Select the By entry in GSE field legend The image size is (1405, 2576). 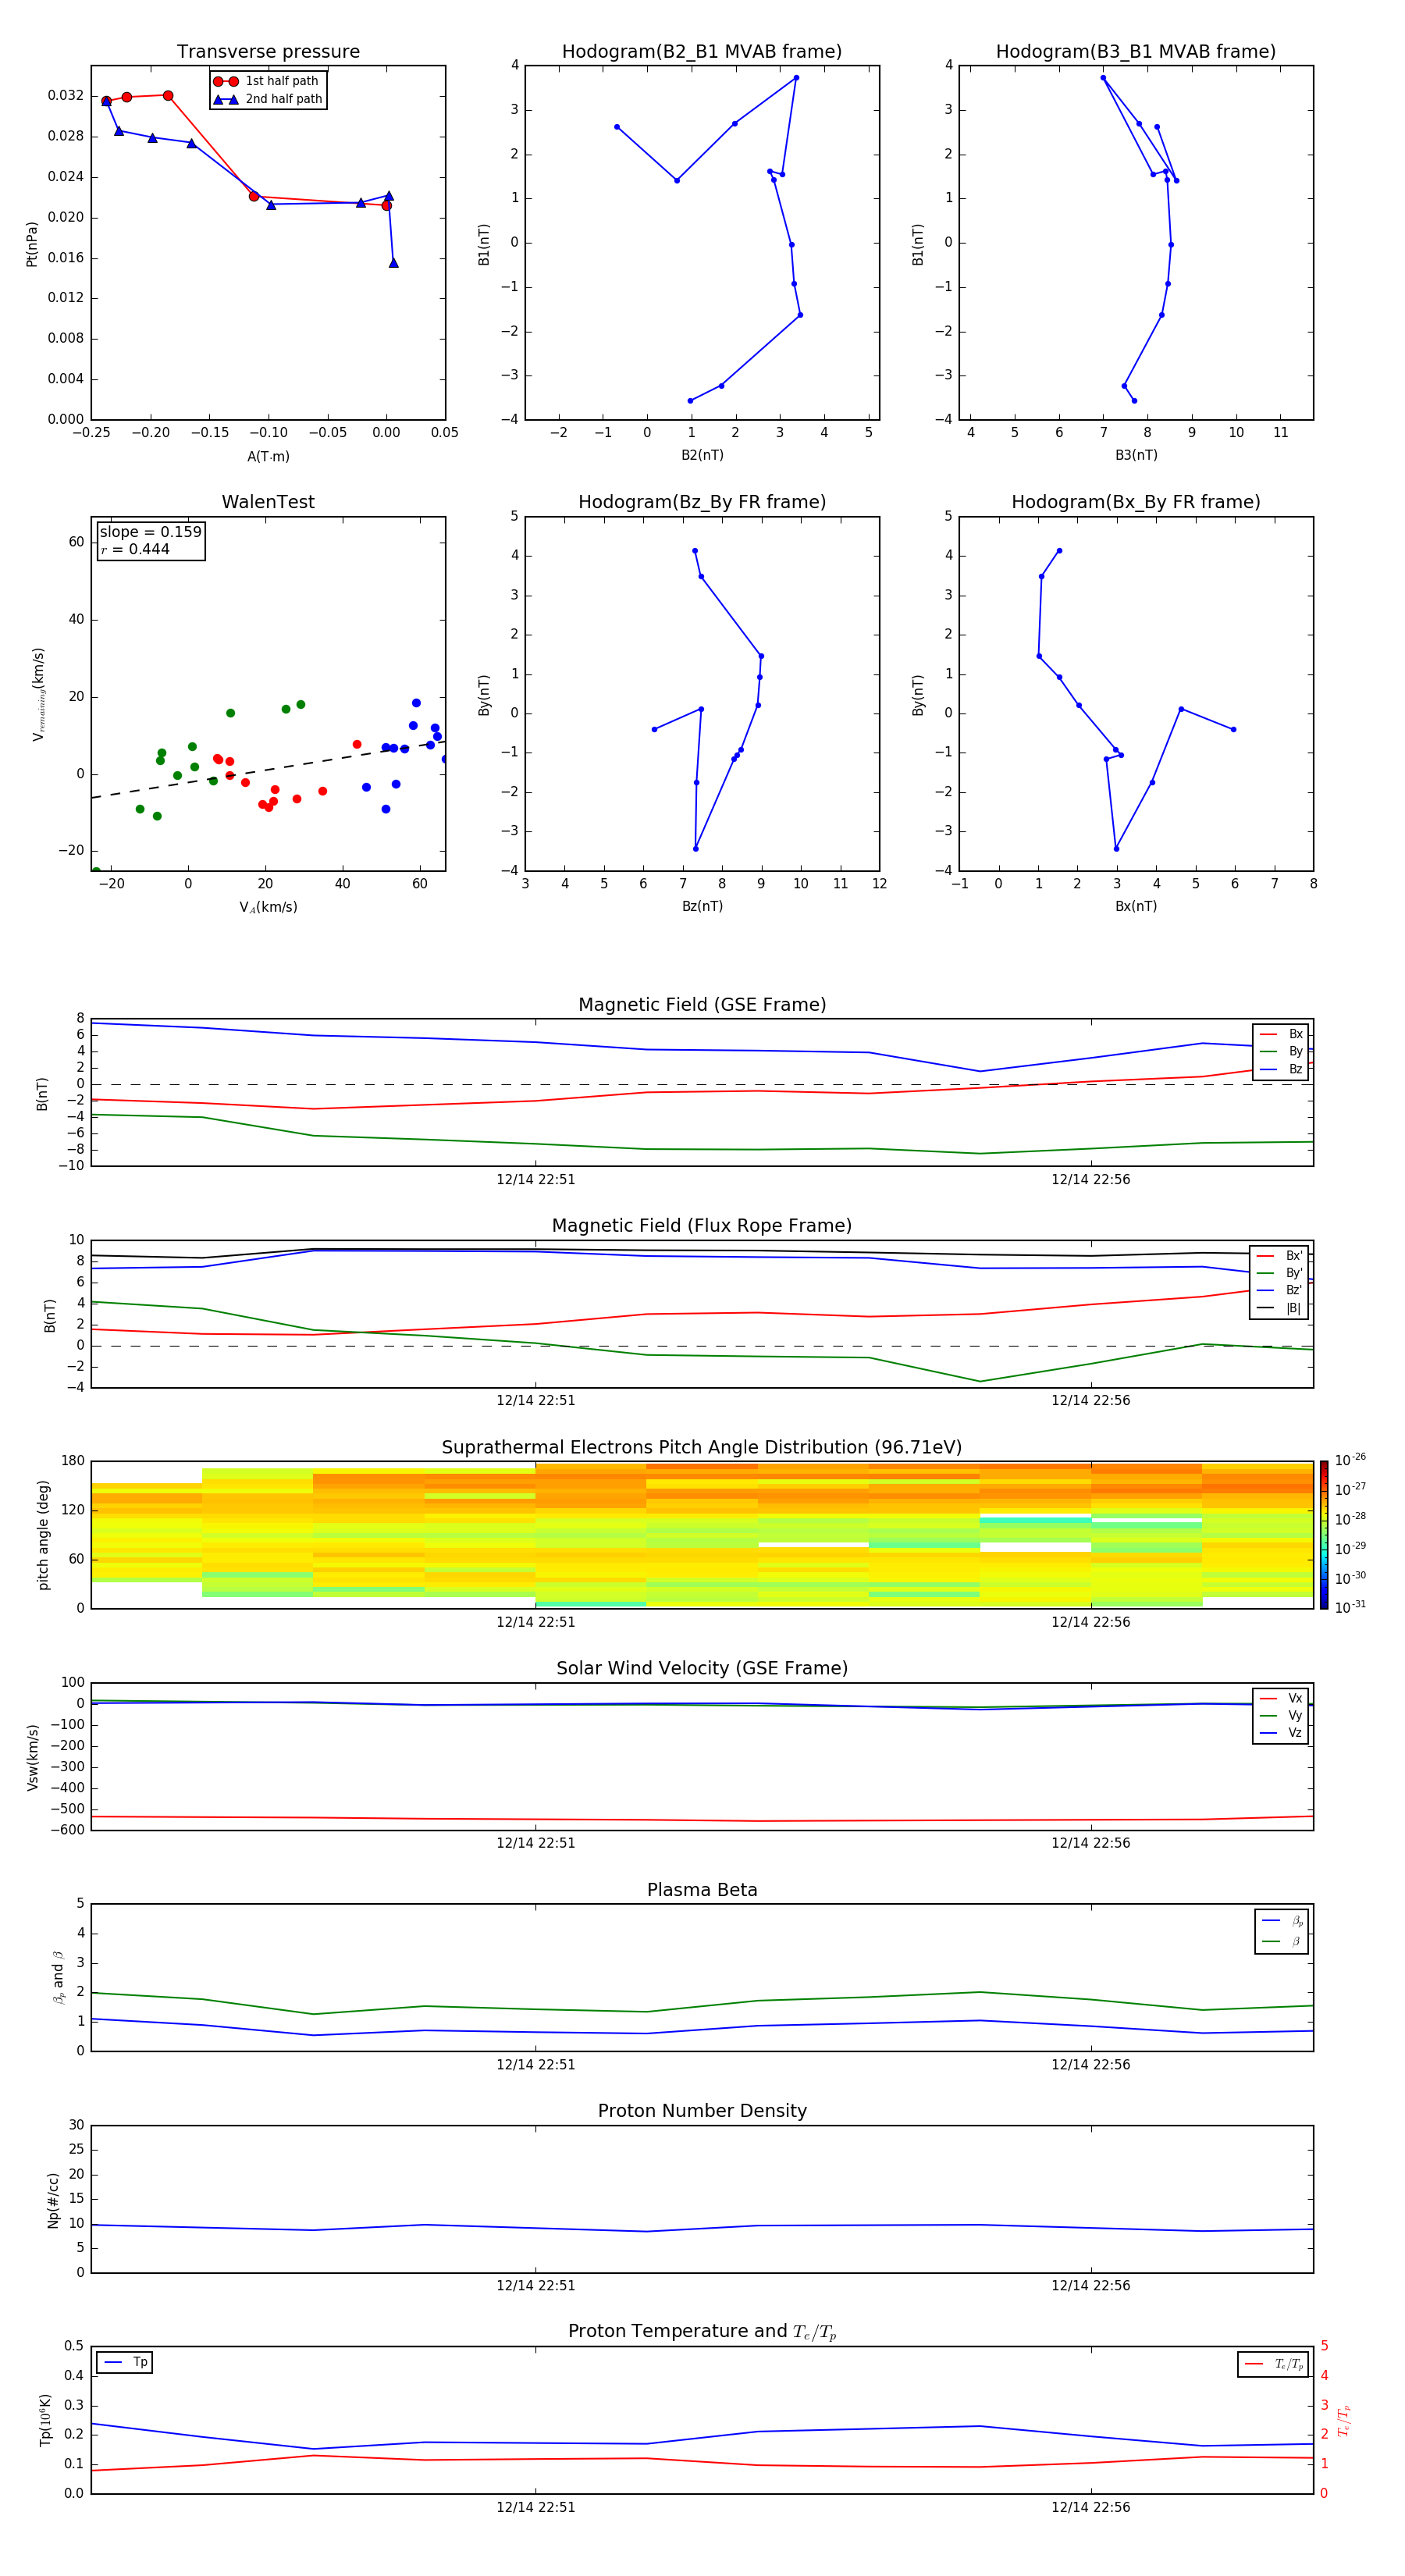point(1281,1051)
